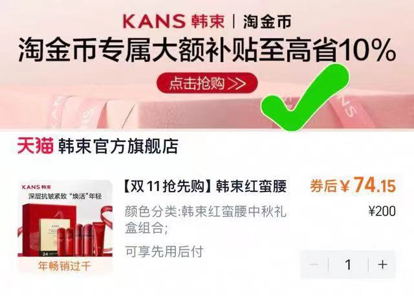Open the KANS 韩束 logo in banner

(173, 21)
